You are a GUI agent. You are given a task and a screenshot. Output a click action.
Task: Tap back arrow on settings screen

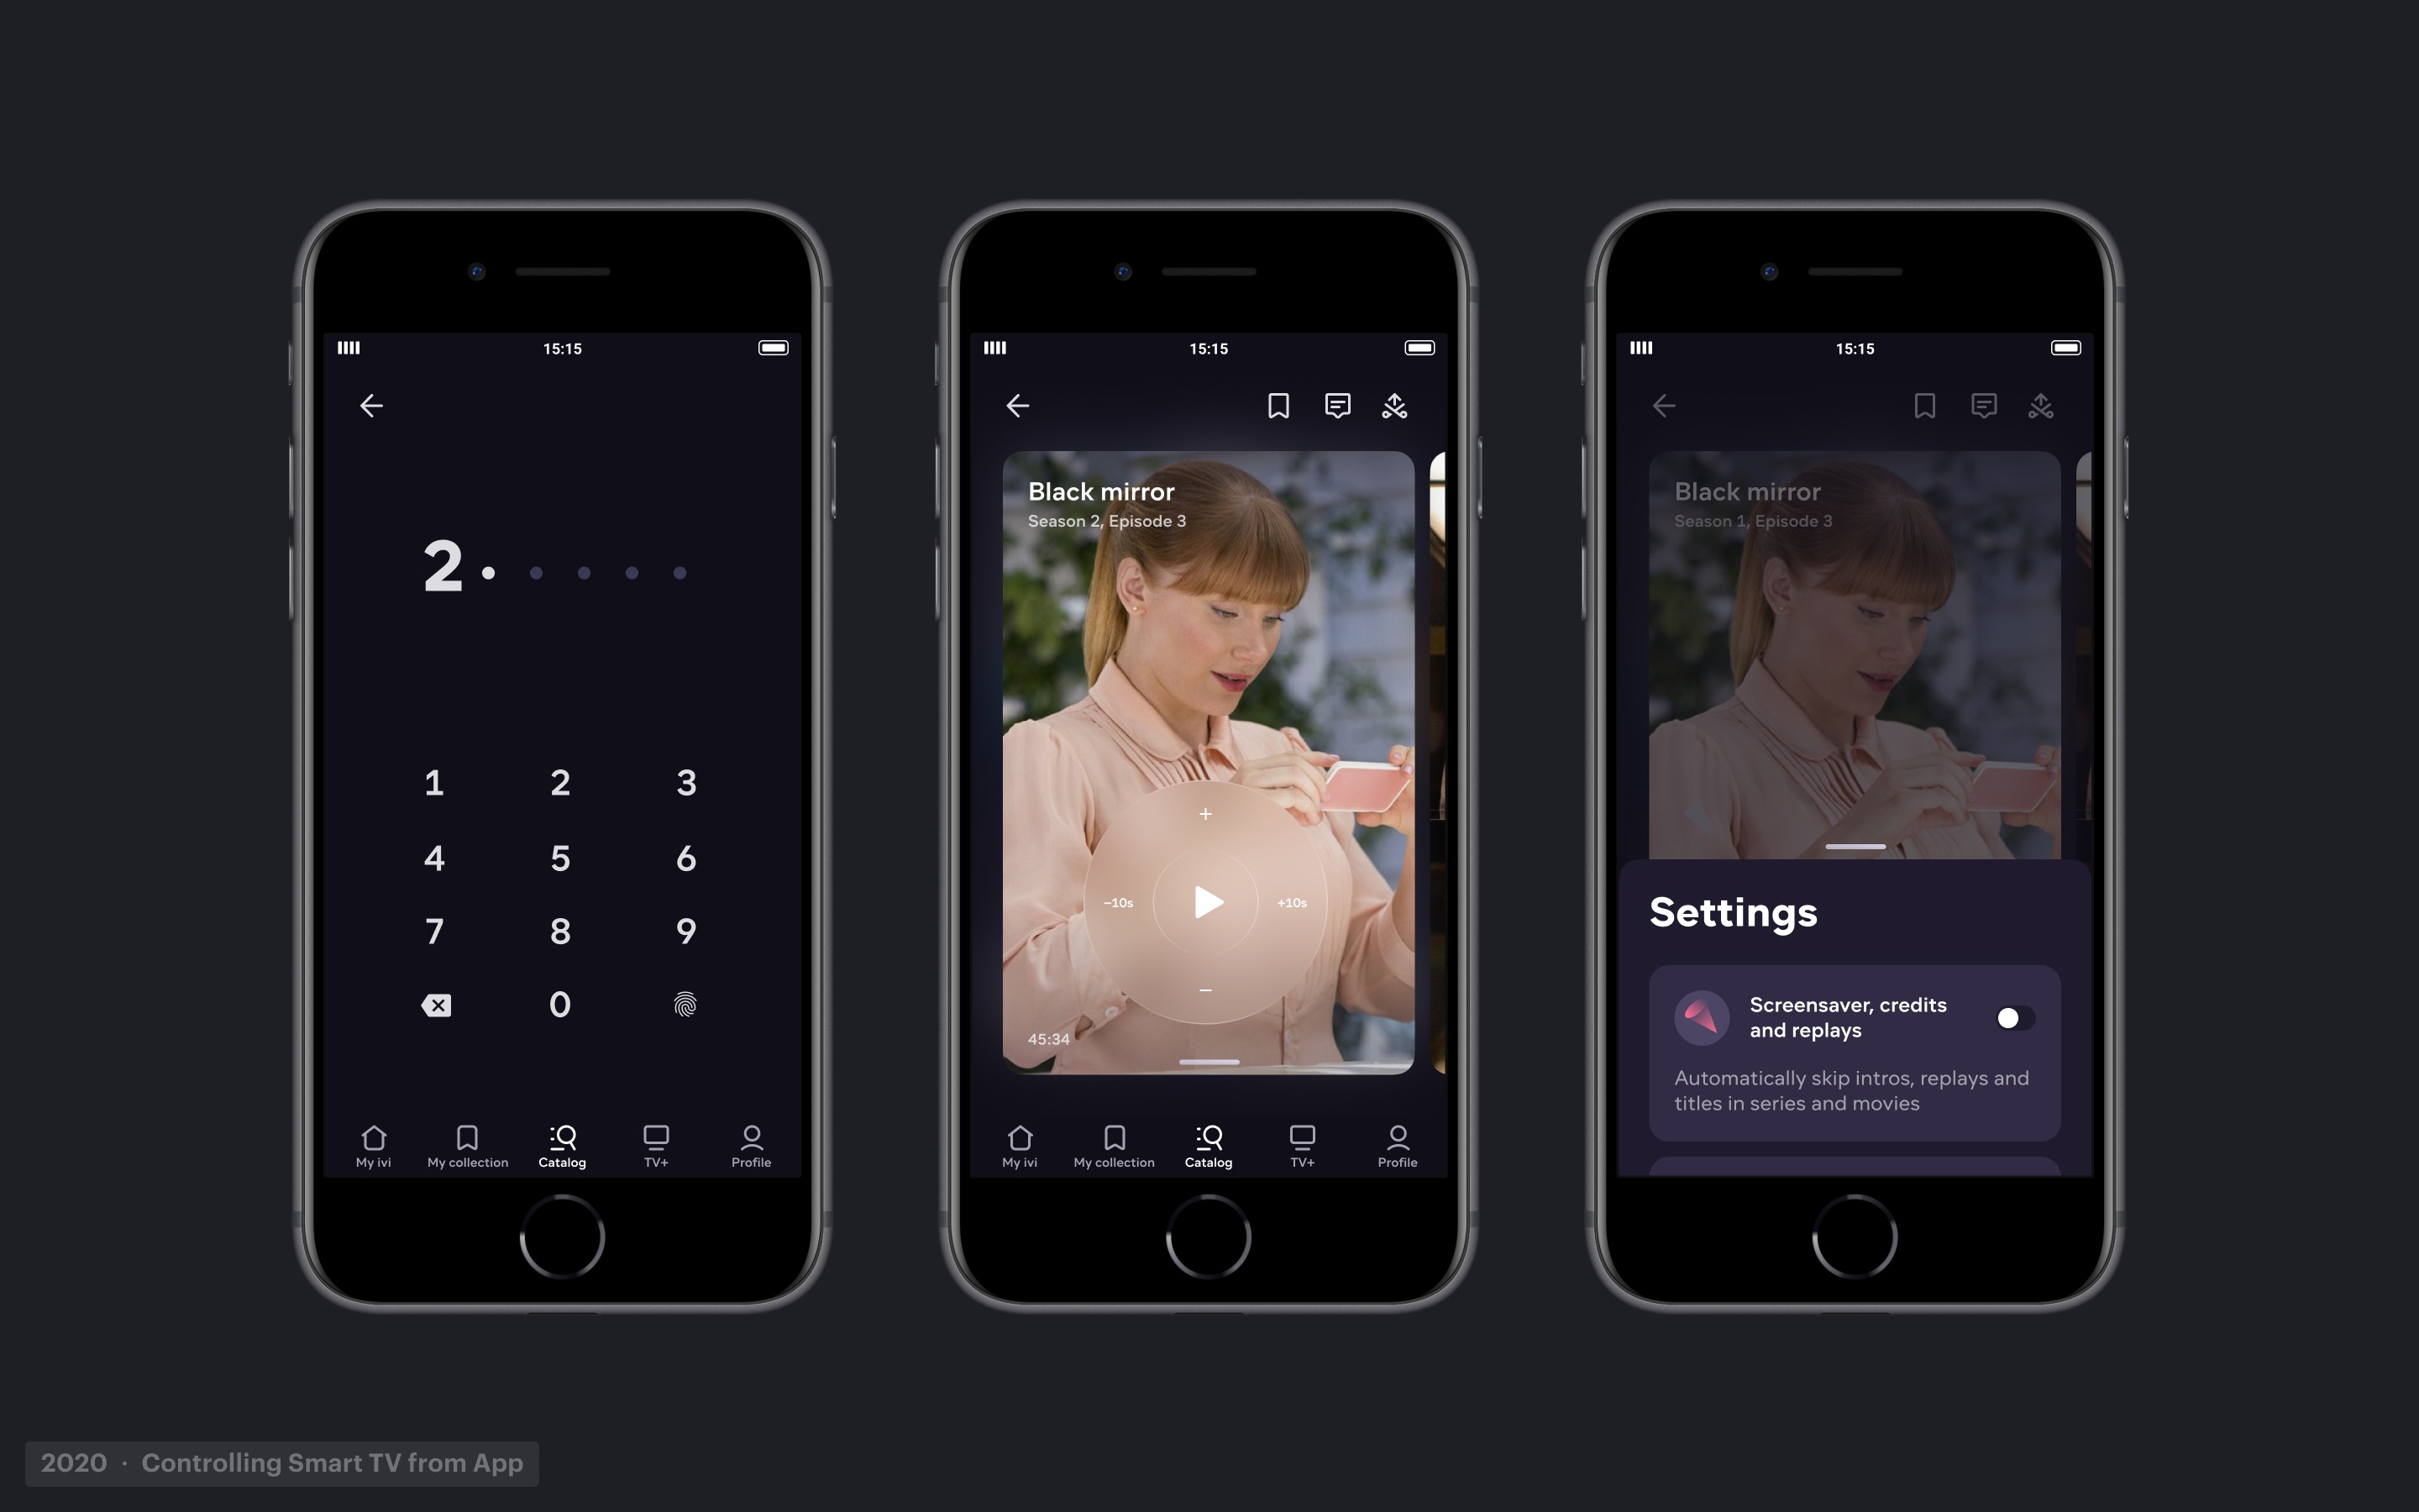click(1663, 404)
